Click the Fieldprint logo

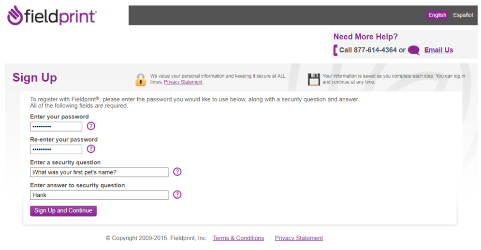pos(52,15)
